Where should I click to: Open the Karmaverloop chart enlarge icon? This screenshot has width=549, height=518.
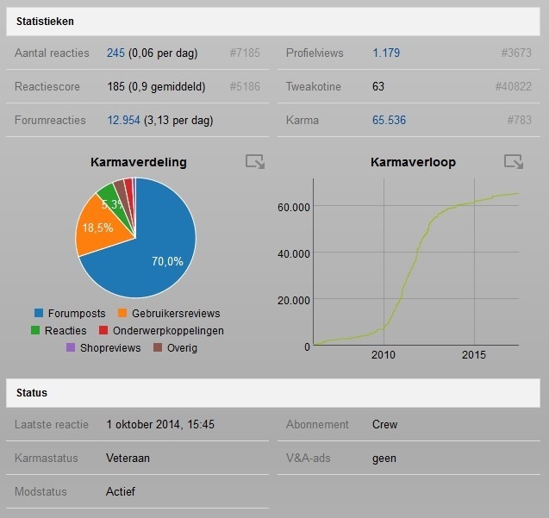(514, 161)
